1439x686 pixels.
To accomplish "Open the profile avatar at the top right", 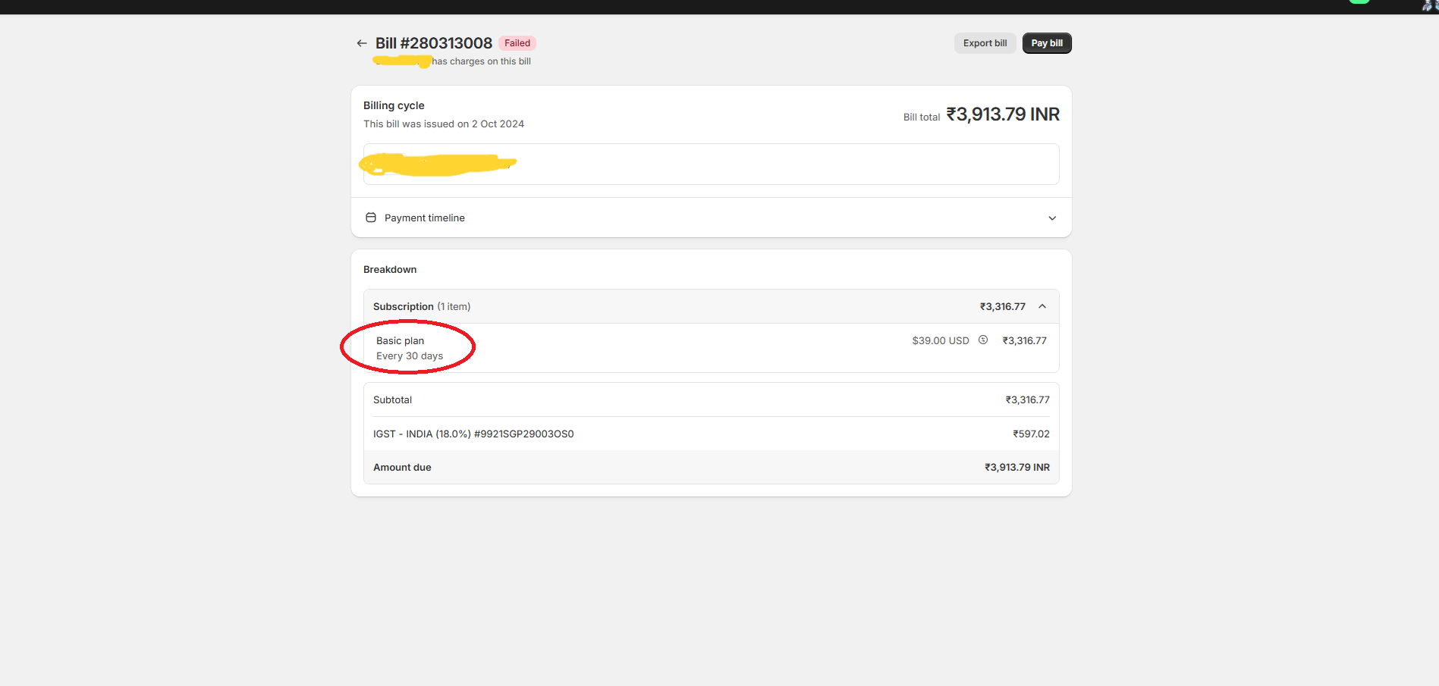I will click(x=1429, y=5).
